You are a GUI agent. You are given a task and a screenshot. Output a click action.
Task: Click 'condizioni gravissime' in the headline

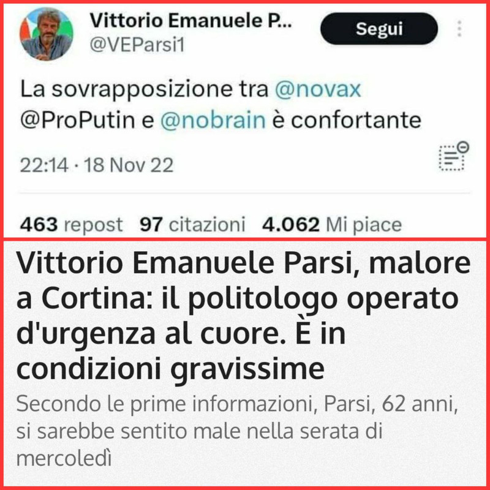click(170, 369)
